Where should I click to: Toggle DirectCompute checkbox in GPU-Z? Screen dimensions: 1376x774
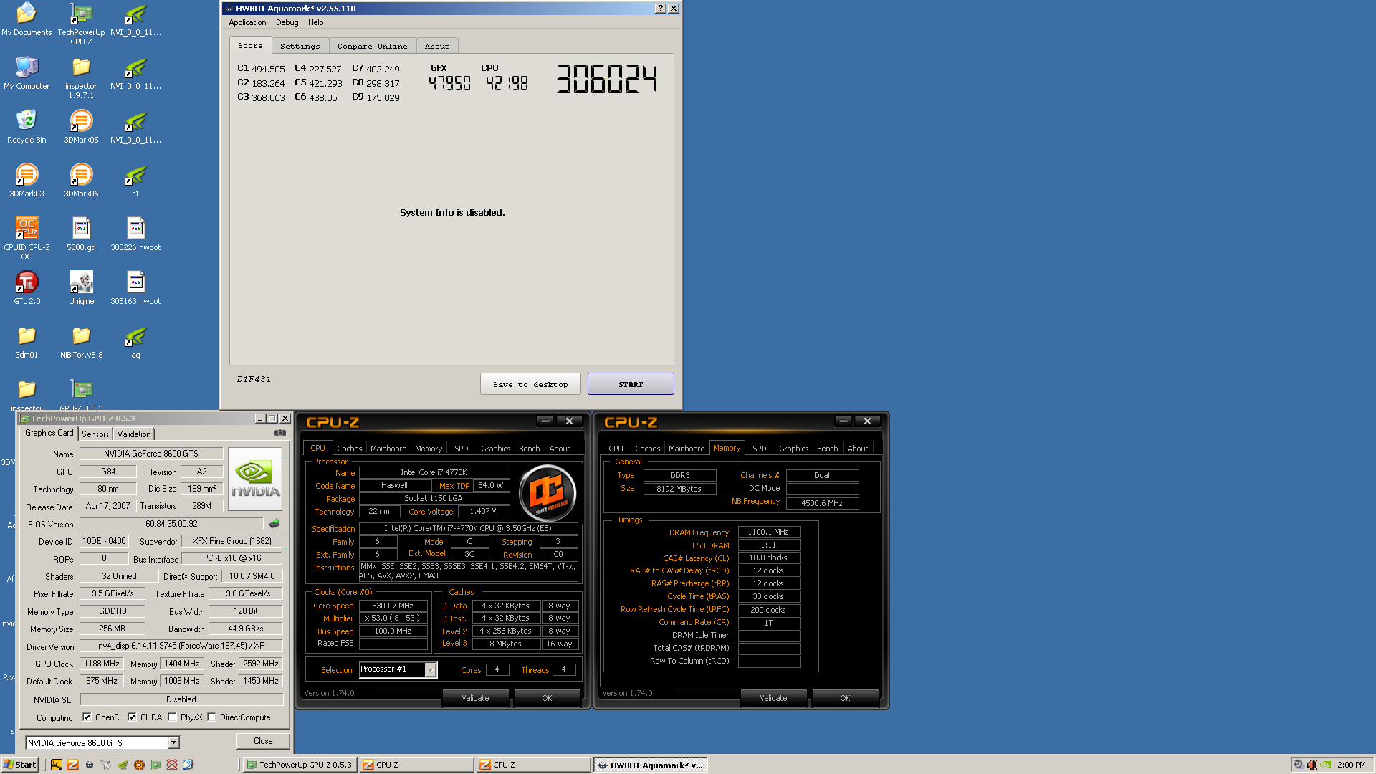[211, 717]
